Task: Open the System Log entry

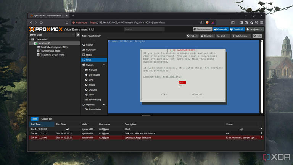Action: (95, 100)
